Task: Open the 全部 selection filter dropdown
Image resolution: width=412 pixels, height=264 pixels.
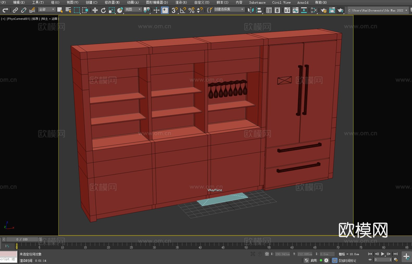Action: 47,9
